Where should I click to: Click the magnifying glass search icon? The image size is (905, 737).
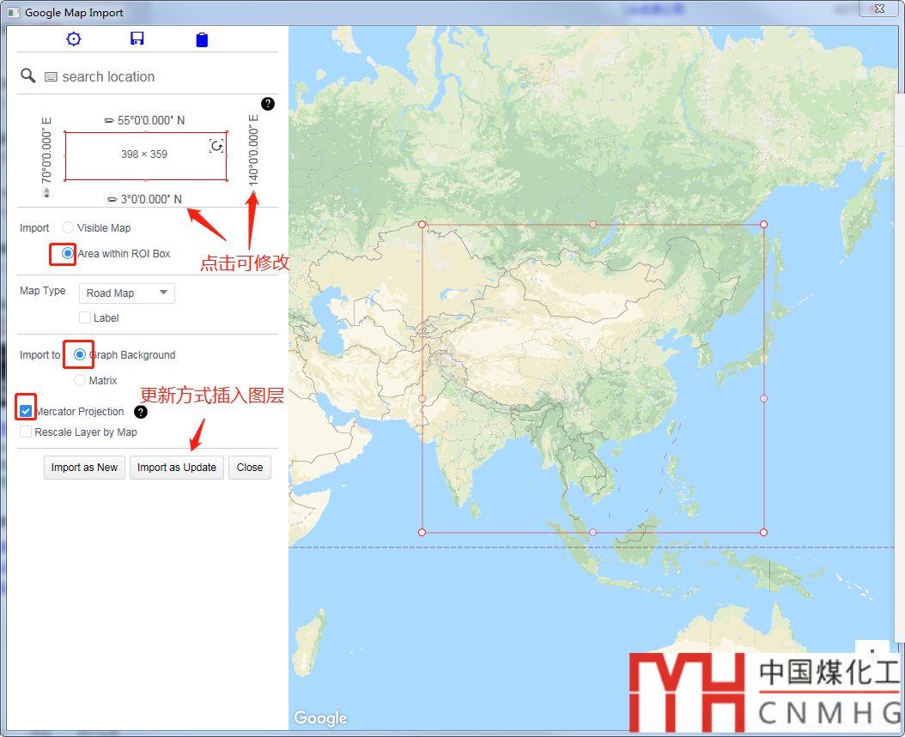(28, 76)
